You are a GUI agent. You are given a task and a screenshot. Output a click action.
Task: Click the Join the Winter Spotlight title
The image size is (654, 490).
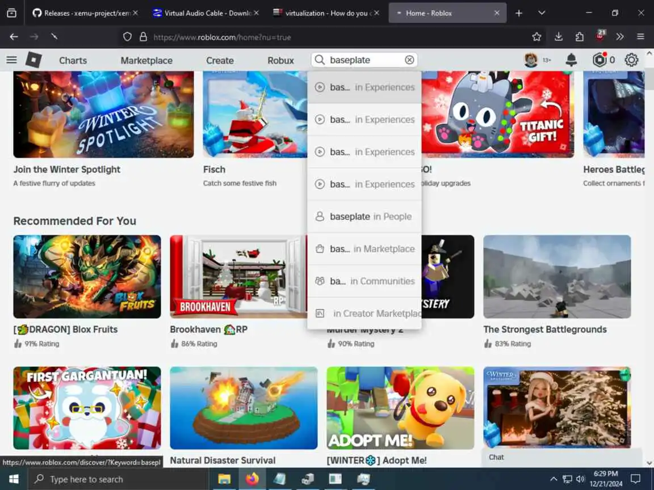click(67, 170)
